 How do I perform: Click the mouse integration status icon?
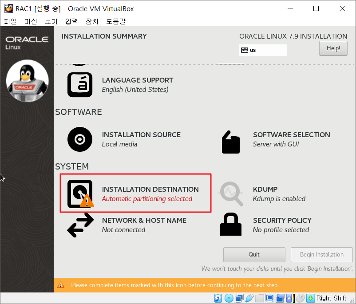[301, 298]
